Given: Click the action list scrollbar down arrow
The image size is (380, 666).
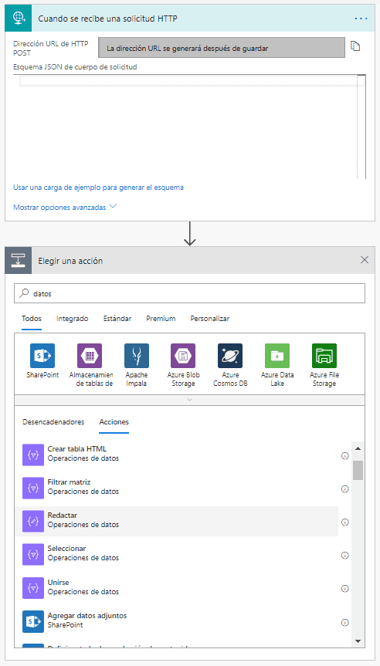Looking at the screenshot, I should [358, 641].
